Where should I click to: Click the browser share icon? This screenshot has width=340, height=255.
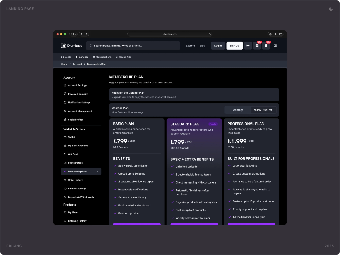click(x=270, y=34)
